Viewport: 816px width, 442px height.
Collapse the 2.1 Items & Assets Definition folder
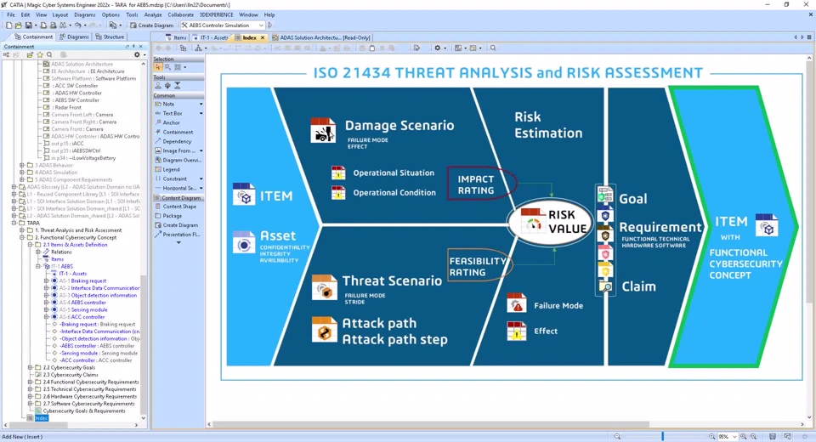coord(30,245)
